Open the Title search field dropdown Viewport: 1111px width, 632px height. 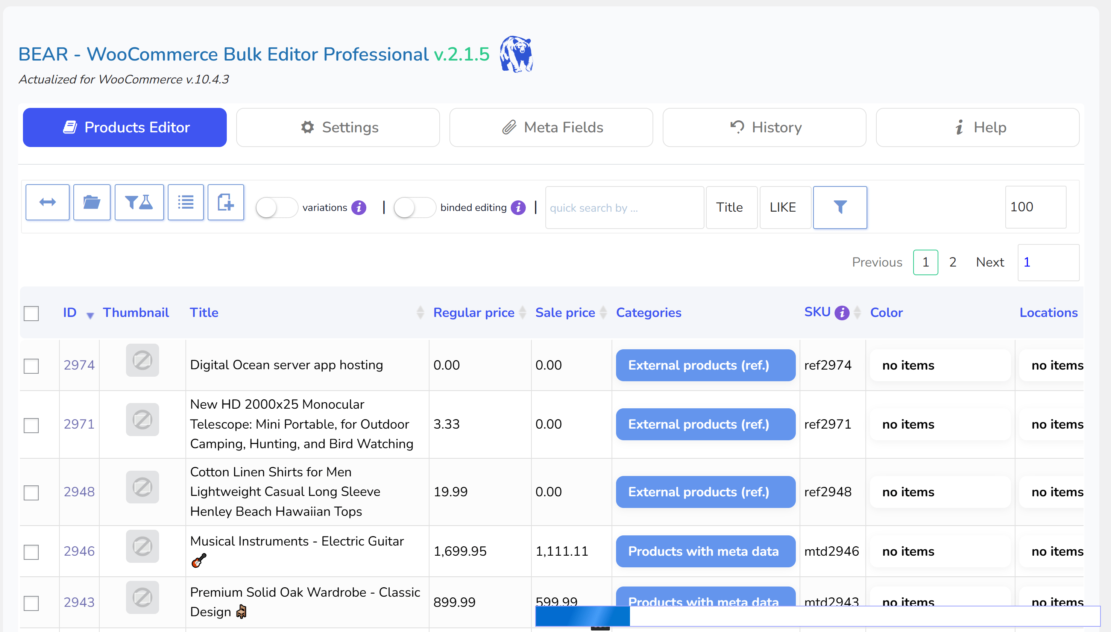pyautogui.click(x=731, y=208)
